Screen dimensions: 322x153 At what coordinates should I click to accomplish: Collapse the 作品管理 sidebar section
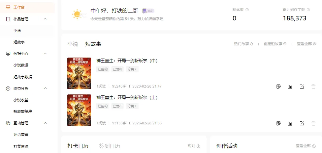pyautogui.click(x=46, y=19)
